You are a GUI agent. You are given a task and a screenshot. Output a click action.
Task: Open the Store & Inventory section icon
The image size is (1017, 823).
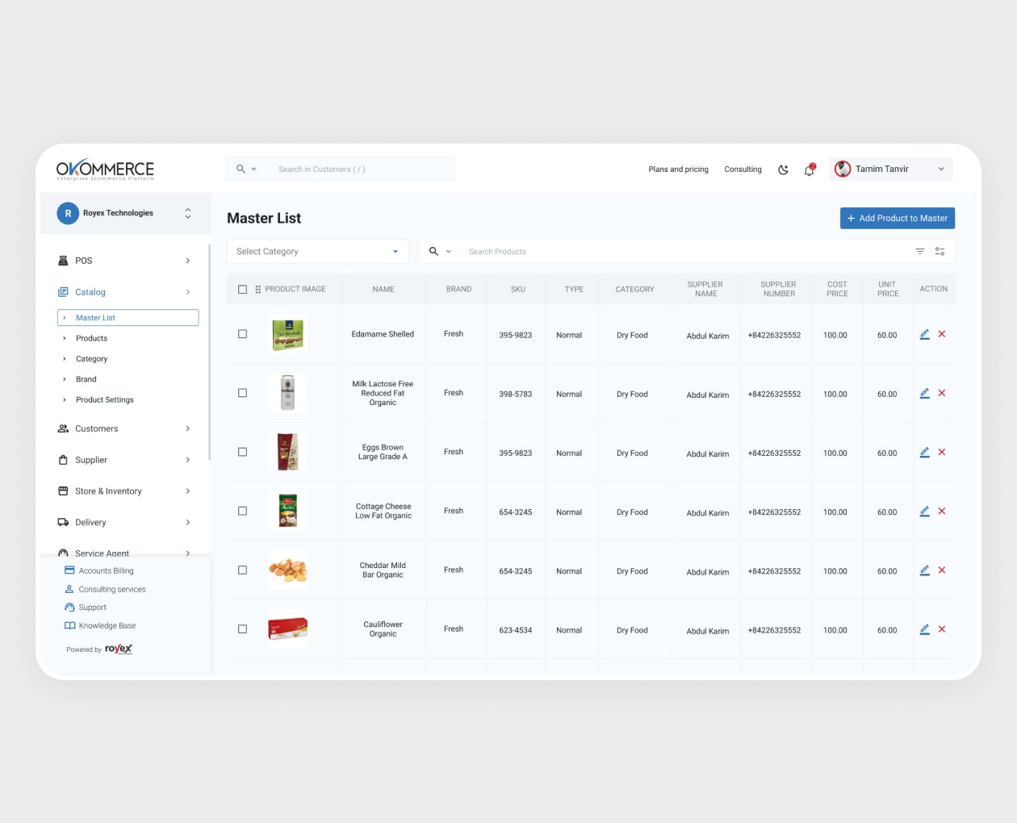(64, 491)
